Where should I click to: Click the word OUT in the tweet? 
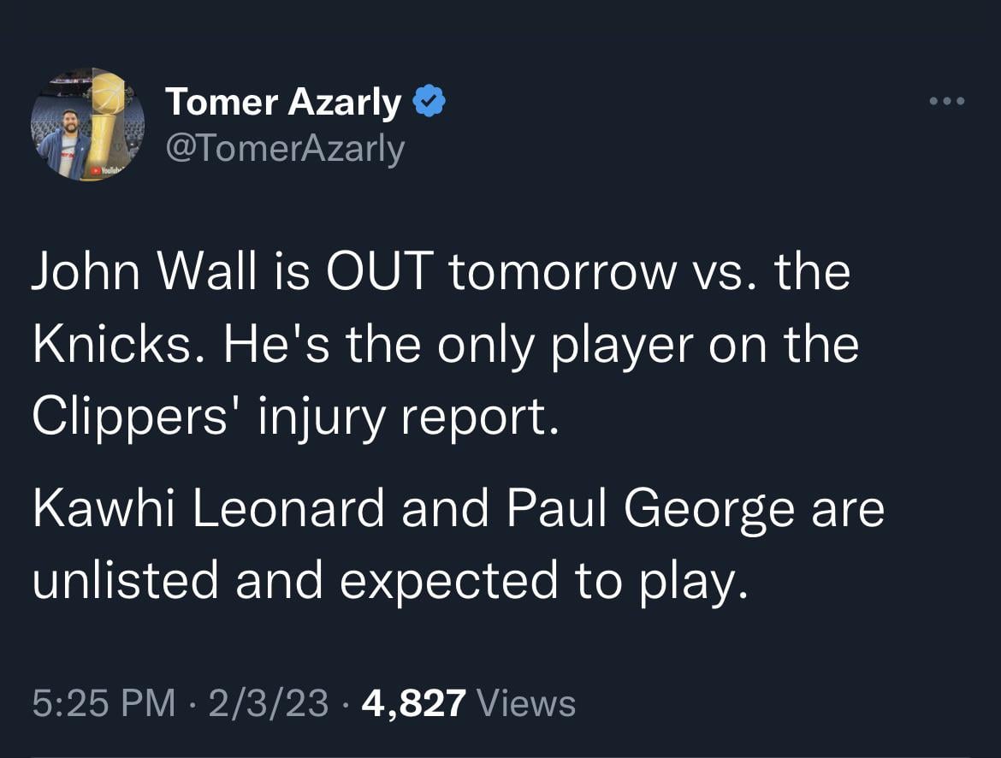pyautogui.click(x=378, y=273)
